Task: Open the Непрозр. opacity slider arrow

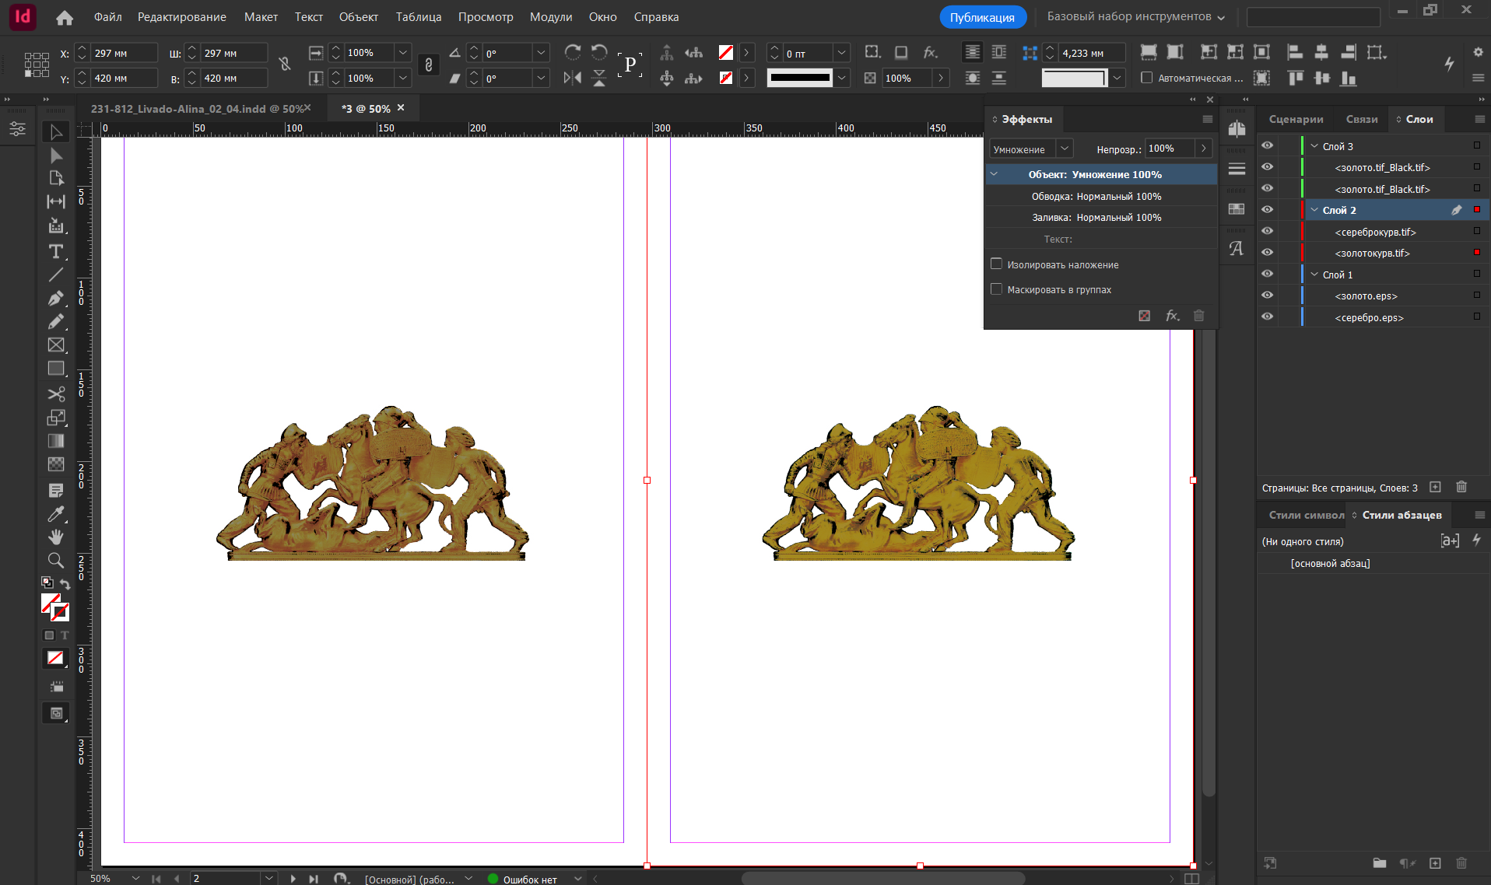Action: (x=1204, y=149)
